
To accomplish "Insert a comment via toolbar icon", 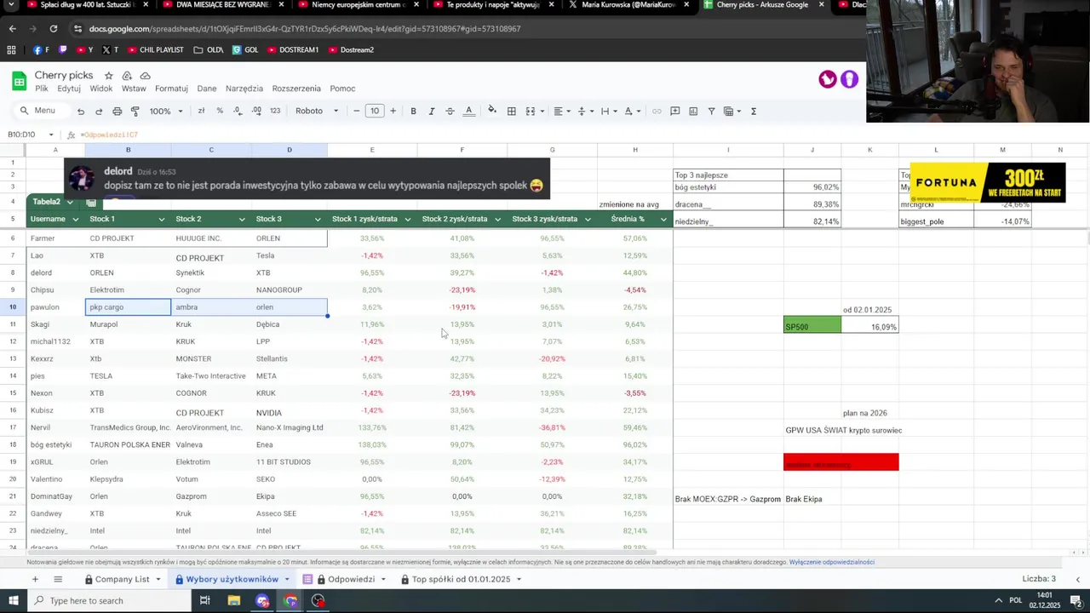I will click(x=675, y=112).
